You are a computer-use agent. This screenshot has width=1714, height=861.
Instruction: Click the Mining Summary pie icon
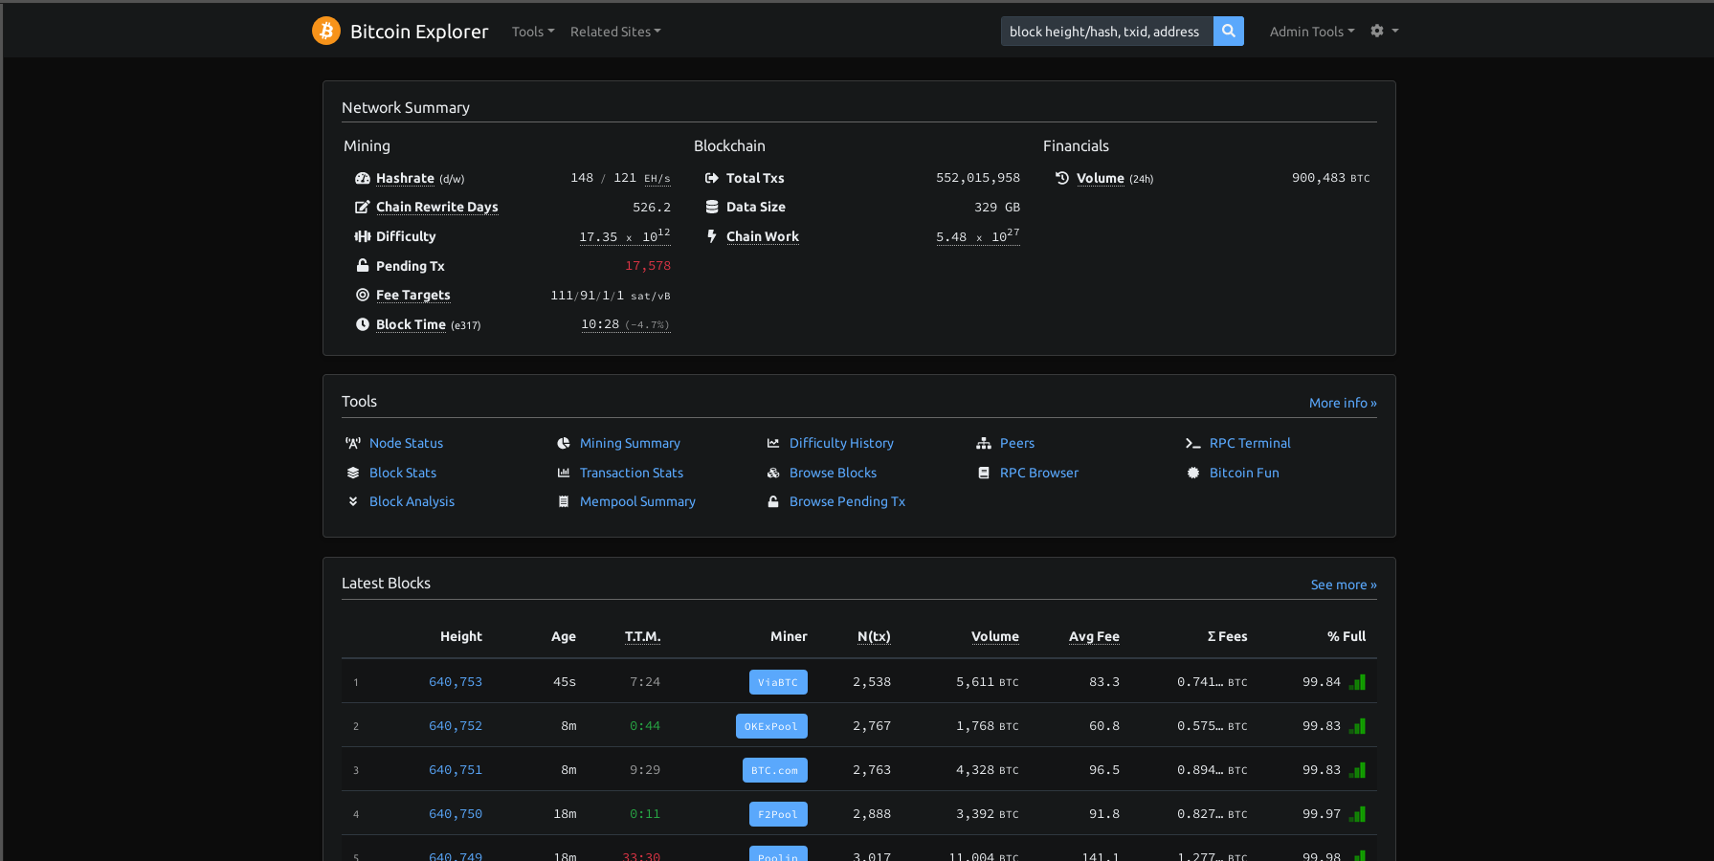(x=564, y=443)
